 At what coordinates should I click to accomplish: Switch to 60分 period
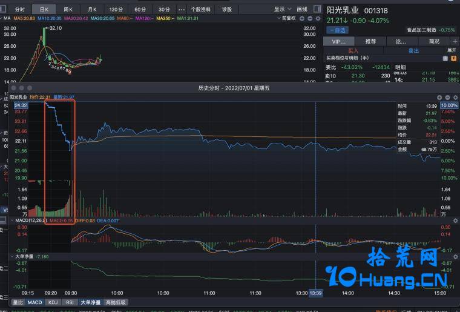[x=140, y=10]
